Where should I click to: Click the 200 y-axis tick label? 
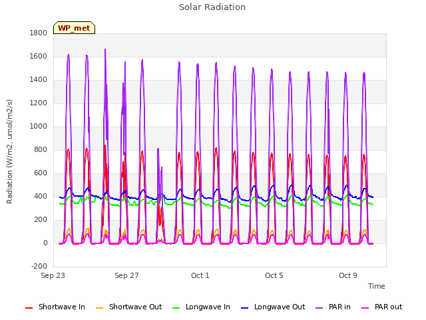click(x=41, y=220)
